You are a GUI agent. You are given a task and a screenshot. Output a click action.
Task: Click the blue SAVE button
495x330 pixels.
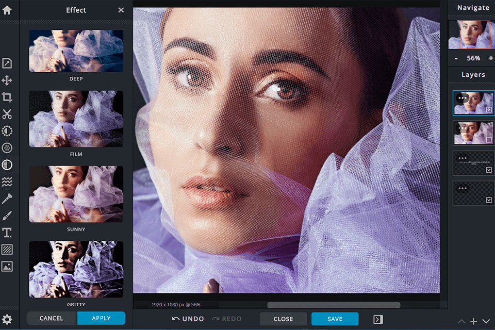tap(335, 319)
